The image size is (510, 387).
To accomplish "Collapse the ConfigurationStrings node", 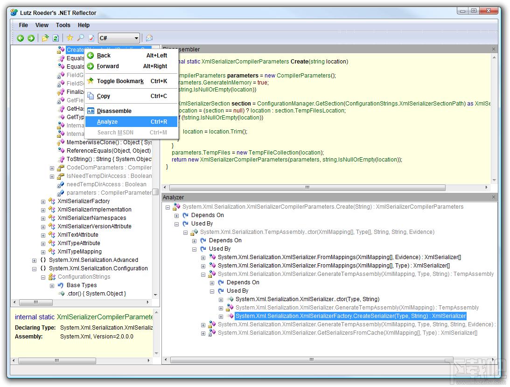I will pyautogui.click(x=43, y=278).
